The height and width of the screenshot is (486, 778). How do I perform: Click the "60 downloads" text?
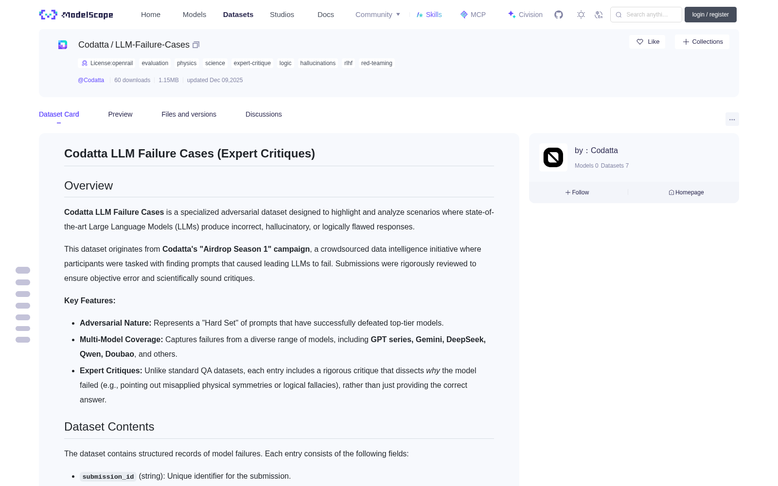[x=132, y=80]
